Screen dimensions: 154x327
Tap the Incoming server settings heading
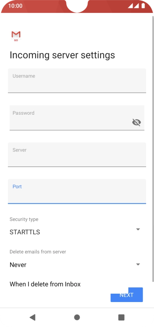[62, 55]
